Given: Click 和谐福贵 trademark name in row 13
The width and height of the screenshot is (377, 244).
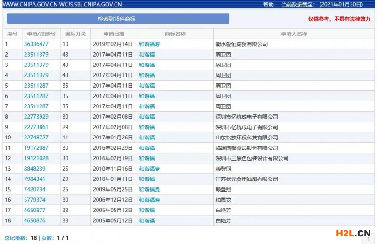Looking at the screenshot, I should 149,169.
